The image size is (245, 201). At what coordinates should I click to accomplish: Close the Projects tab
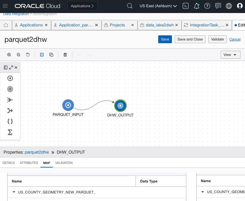(x=132, y=25)
